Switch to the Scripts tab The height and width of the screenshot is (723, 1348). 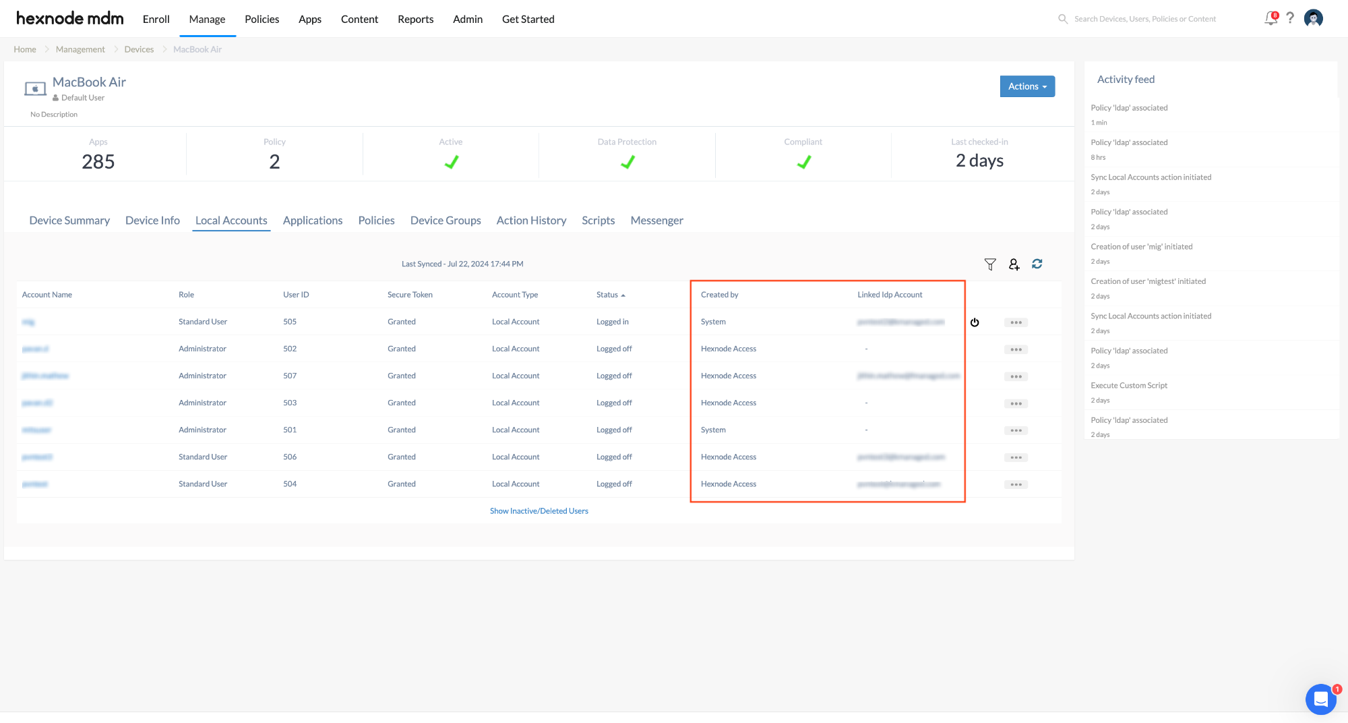pos(598,221)
